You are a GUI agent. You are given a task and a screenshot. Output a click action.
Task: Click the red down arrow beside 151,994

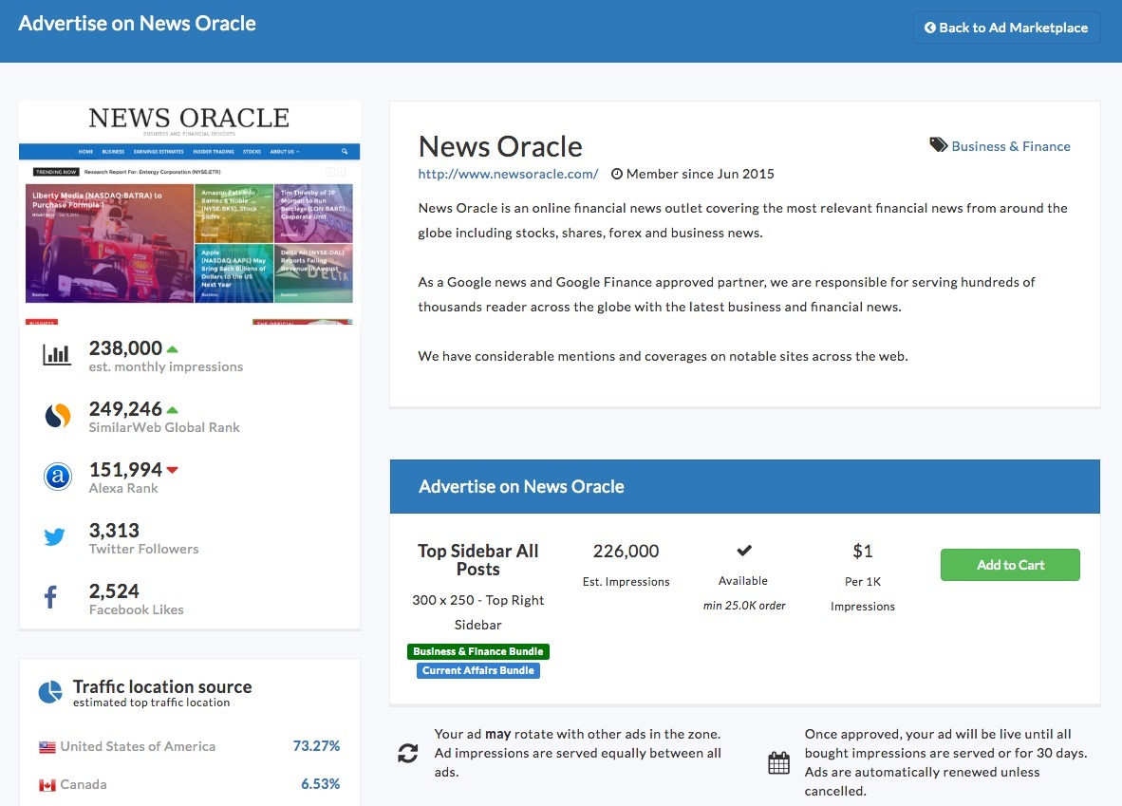[172, 470]
